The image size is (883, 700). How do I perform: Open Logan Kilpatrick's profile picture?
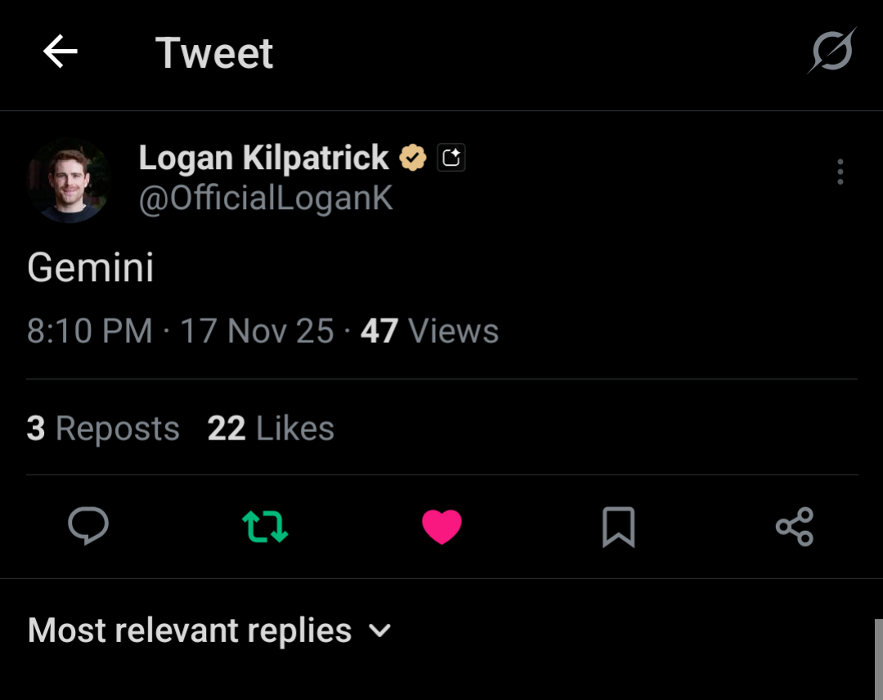pyautogui.click(x=69, y=180)
